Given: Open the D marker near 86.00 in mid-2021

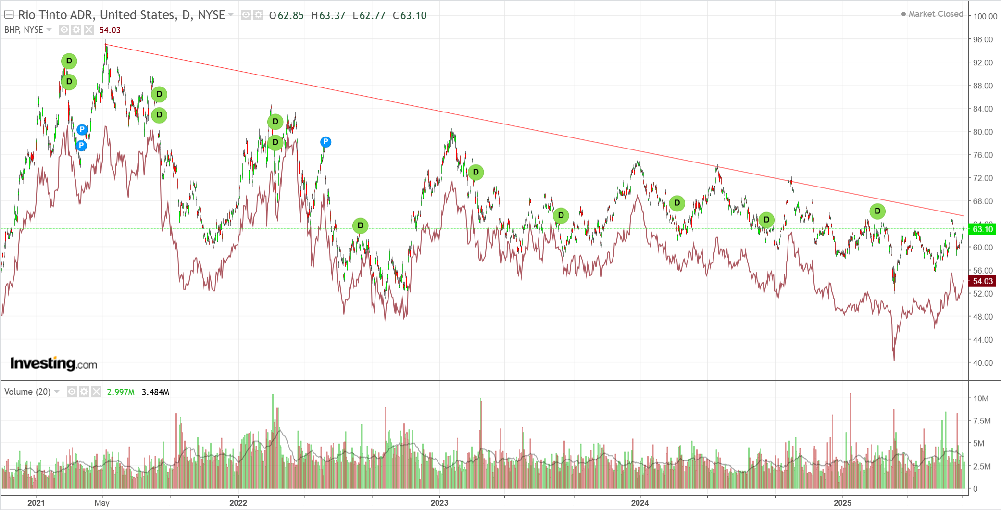Looking at the screenshot, I should tap(159, 94).
